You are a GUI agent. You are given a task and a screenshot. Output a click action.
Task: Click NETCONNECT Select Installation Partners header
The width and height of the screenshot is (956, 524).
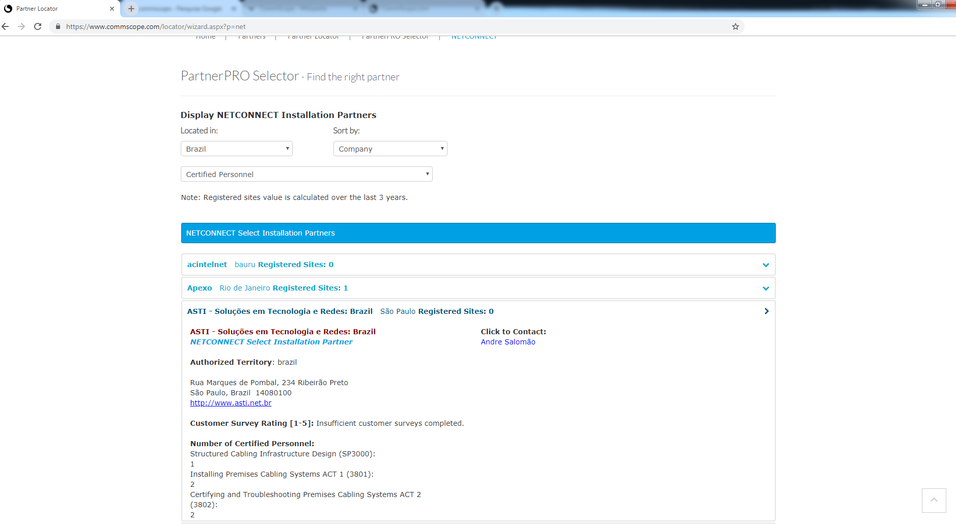click(478, 233)
